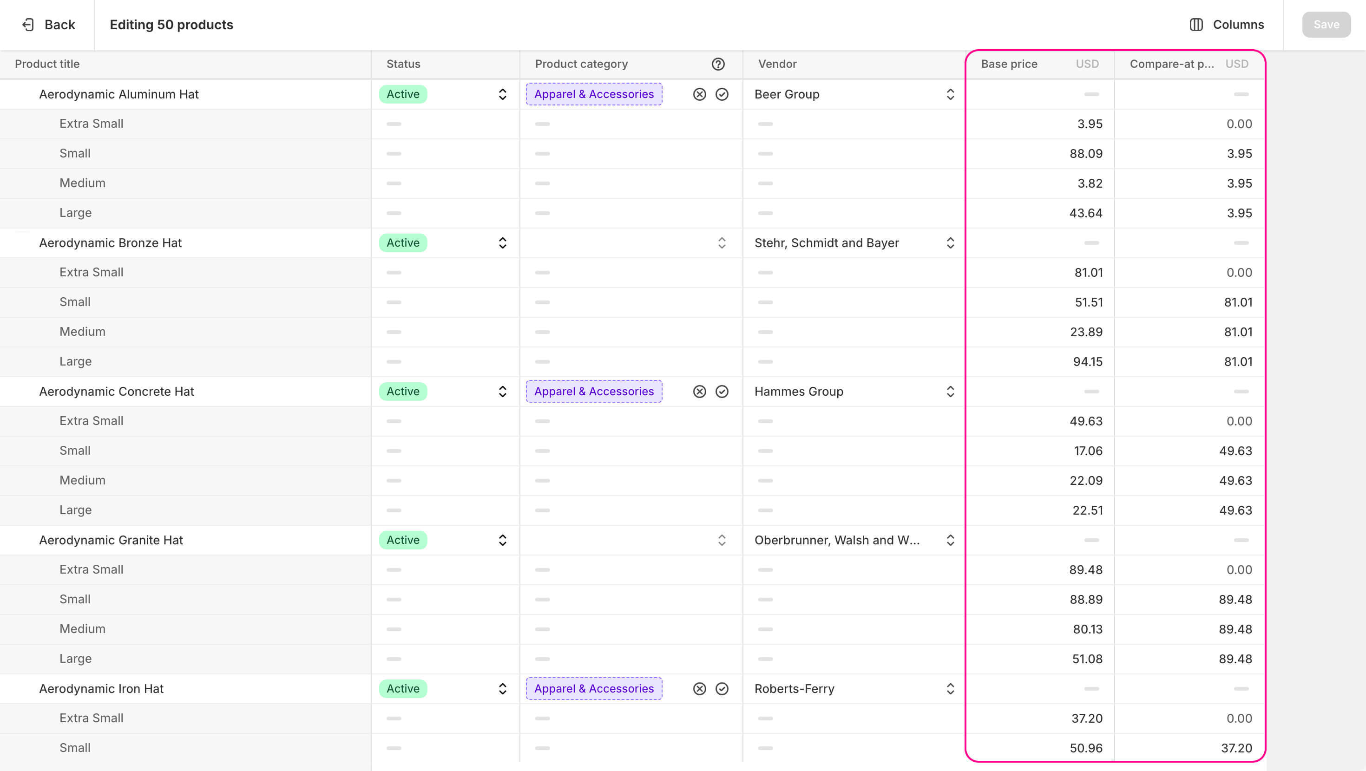Click the Columns icon to manage columns
The width and height of the screenshot is (1366, 771).
(1198, 25)
